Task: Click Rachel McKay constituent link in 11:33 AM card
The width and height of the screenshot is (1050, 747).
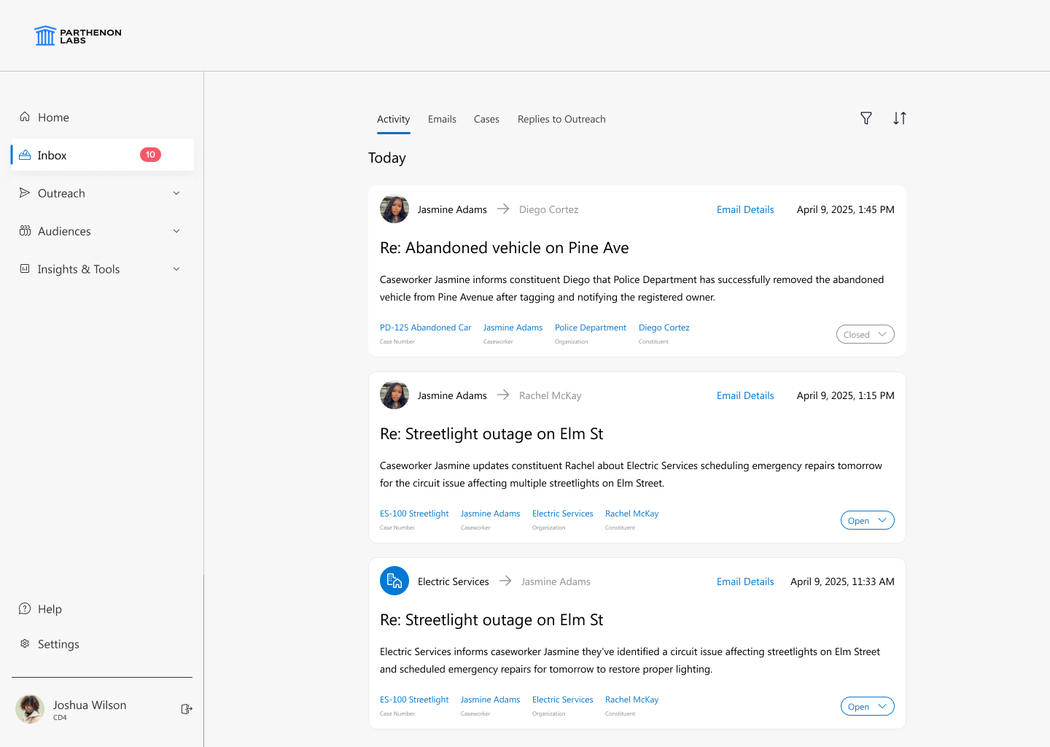Action: (632, 700)
